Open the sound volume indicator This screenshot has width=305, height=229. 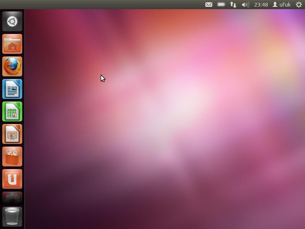[x=245, y=5]
